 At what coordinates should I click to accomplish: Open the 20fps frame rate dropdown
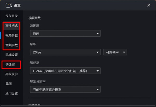click(x=65, y=52)
